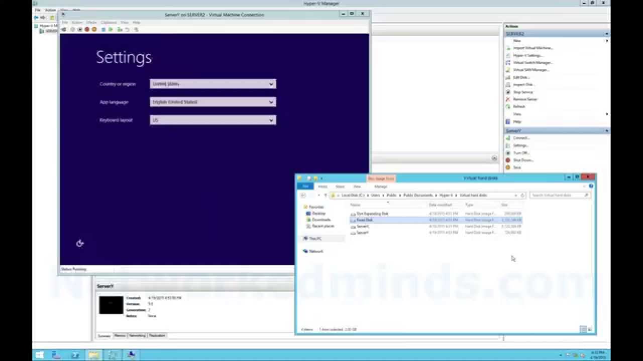Click the Save icon for ServerY
The height and width of the screenshot is (361, 643).
[508, 167]
